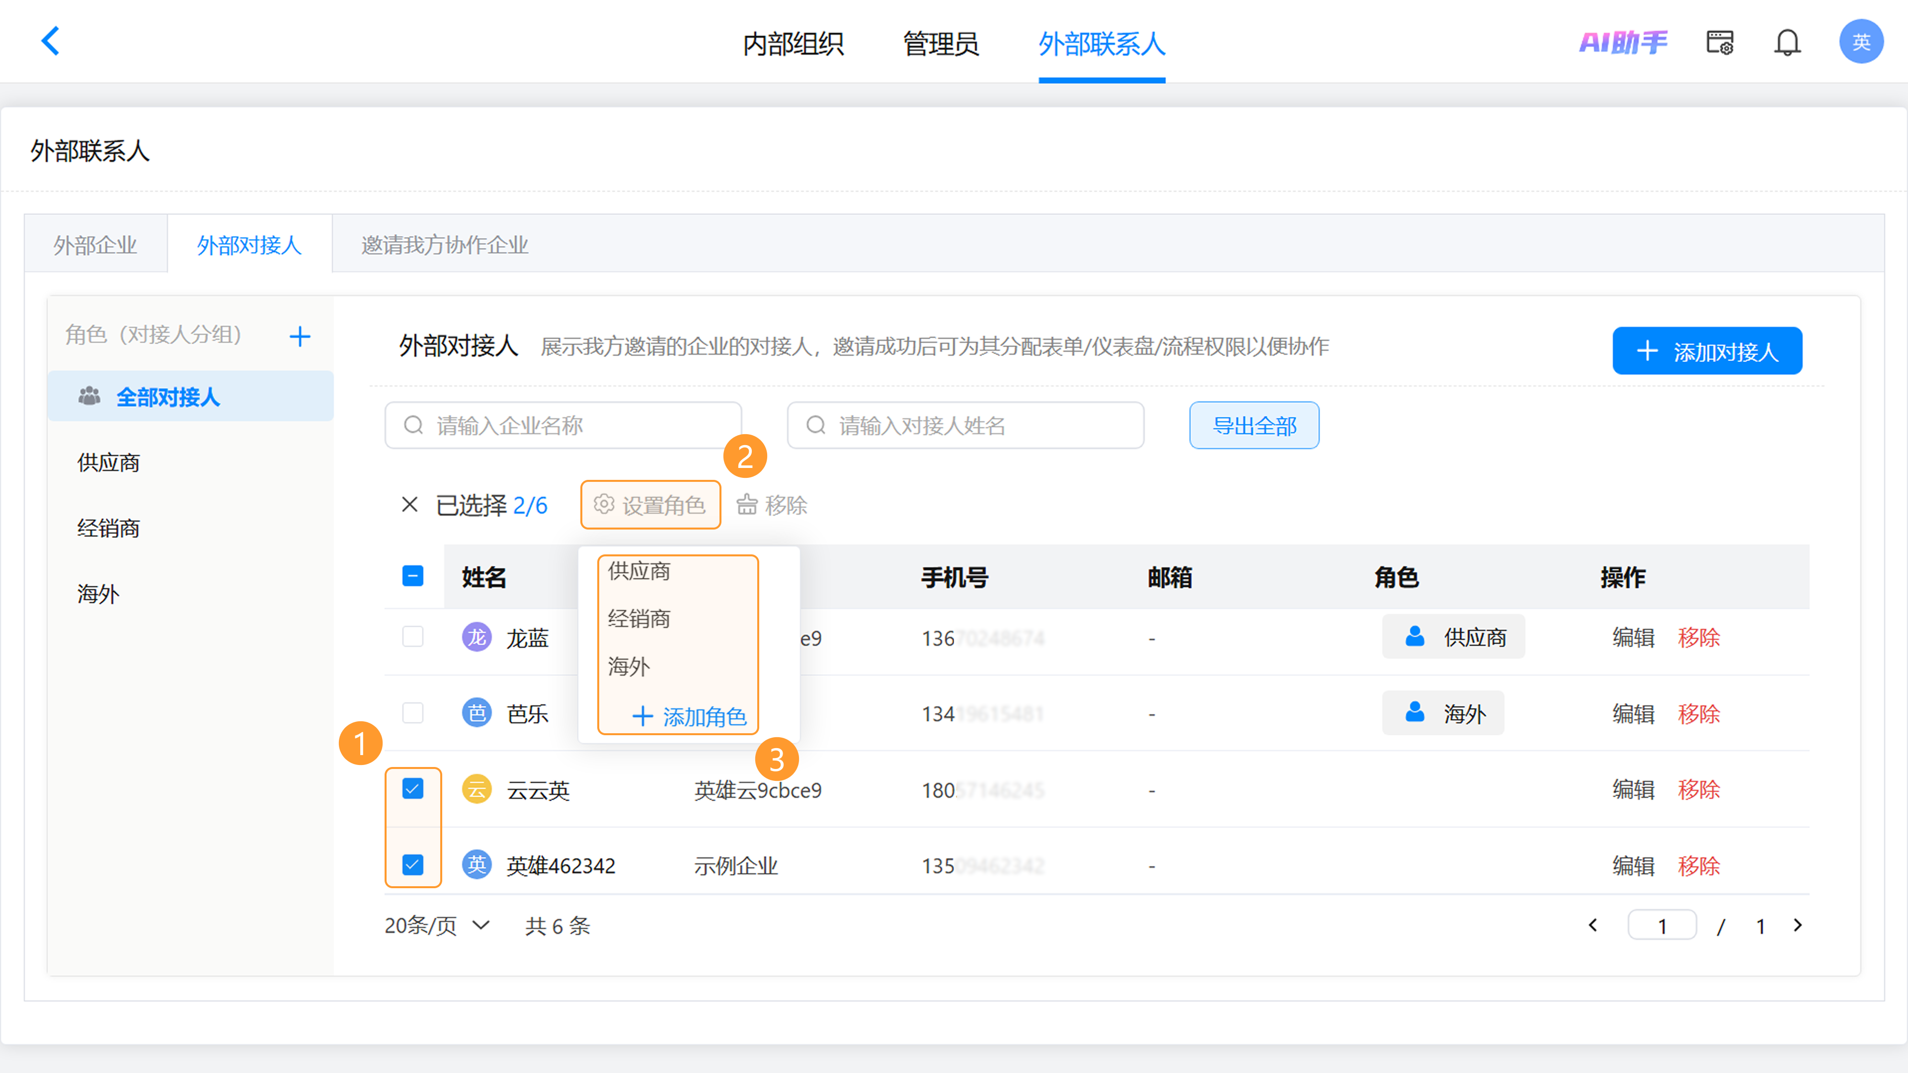Go back using the top-left arrow
1908x1073 pixels.
point(50,41)
